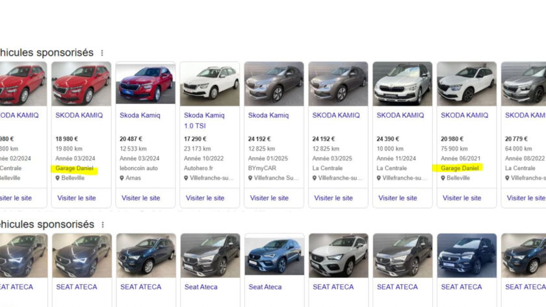
Task: Click the 24 390 € price
Action: pyautogui.click(x=387, y=139)
